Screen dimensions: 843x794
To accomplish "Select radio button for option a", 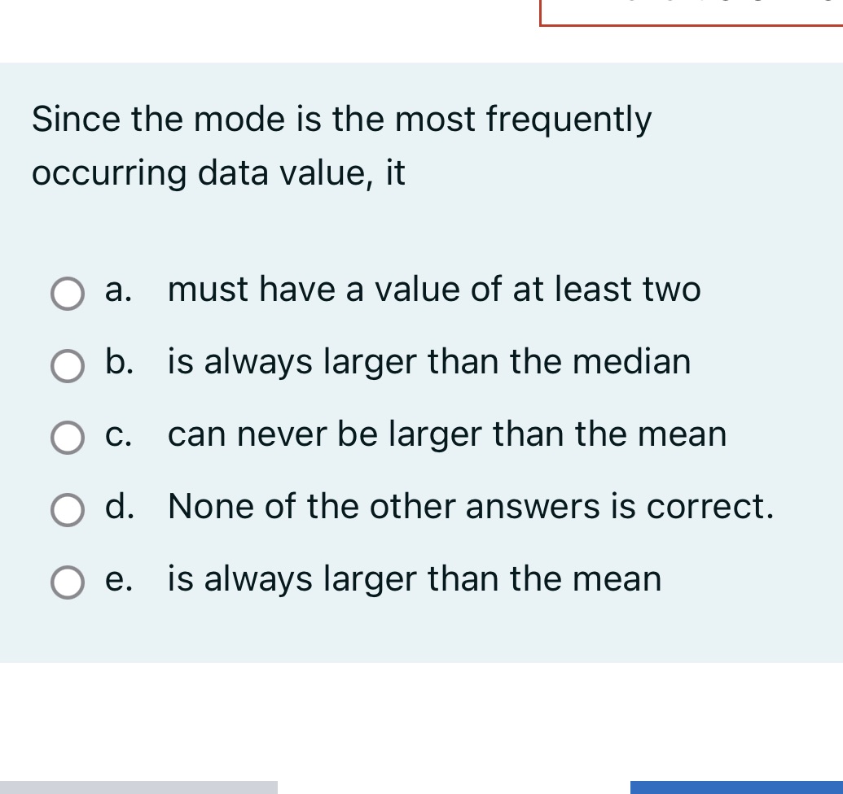I will (x=68, y=294).
